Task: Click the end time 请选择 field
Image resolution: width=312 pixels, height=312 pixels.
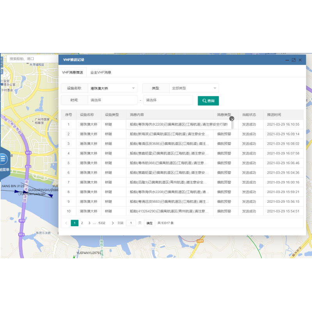Action: pos(168,100)
